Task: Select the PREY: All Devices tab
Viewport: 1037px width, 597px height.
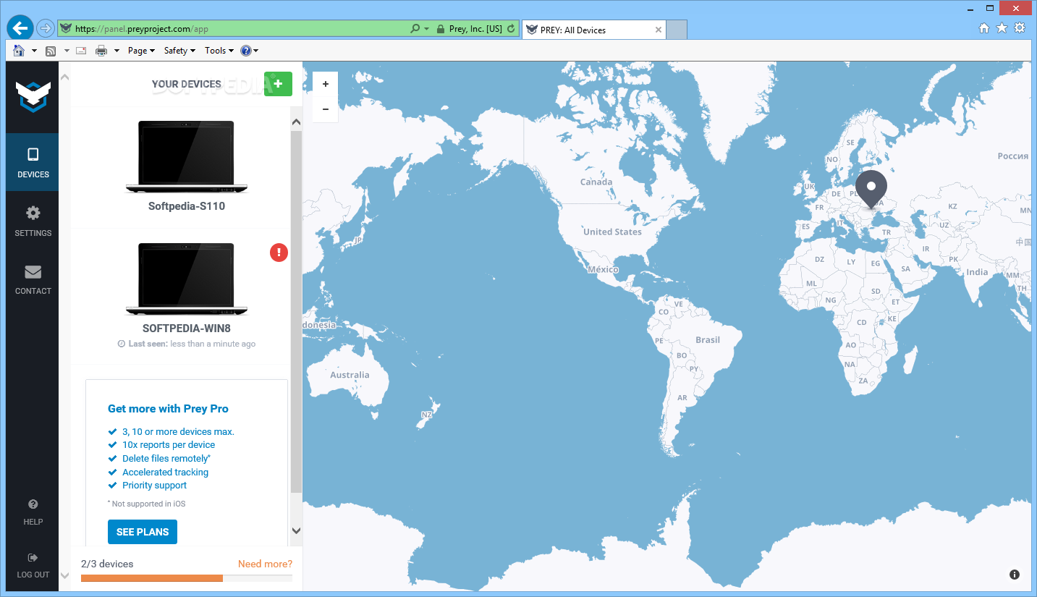Action: click(x=593, y=30)
